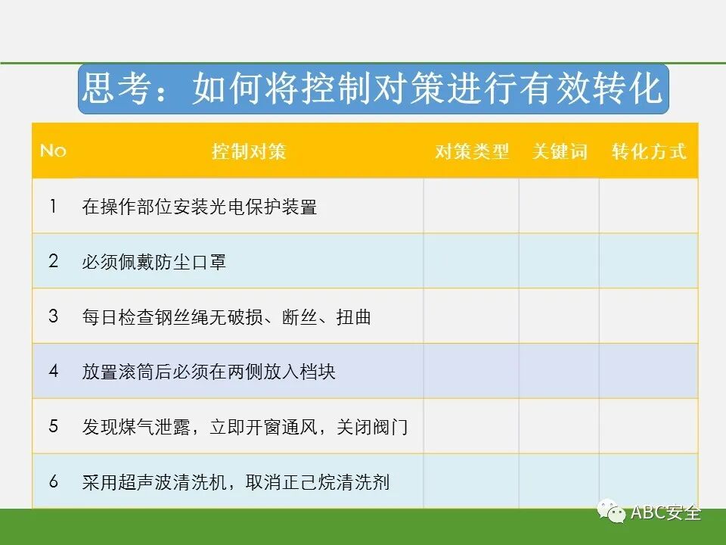The height and width of the screenshot is (545, 726).
Task: Click row number 4 cell
Action: point(53,371)
